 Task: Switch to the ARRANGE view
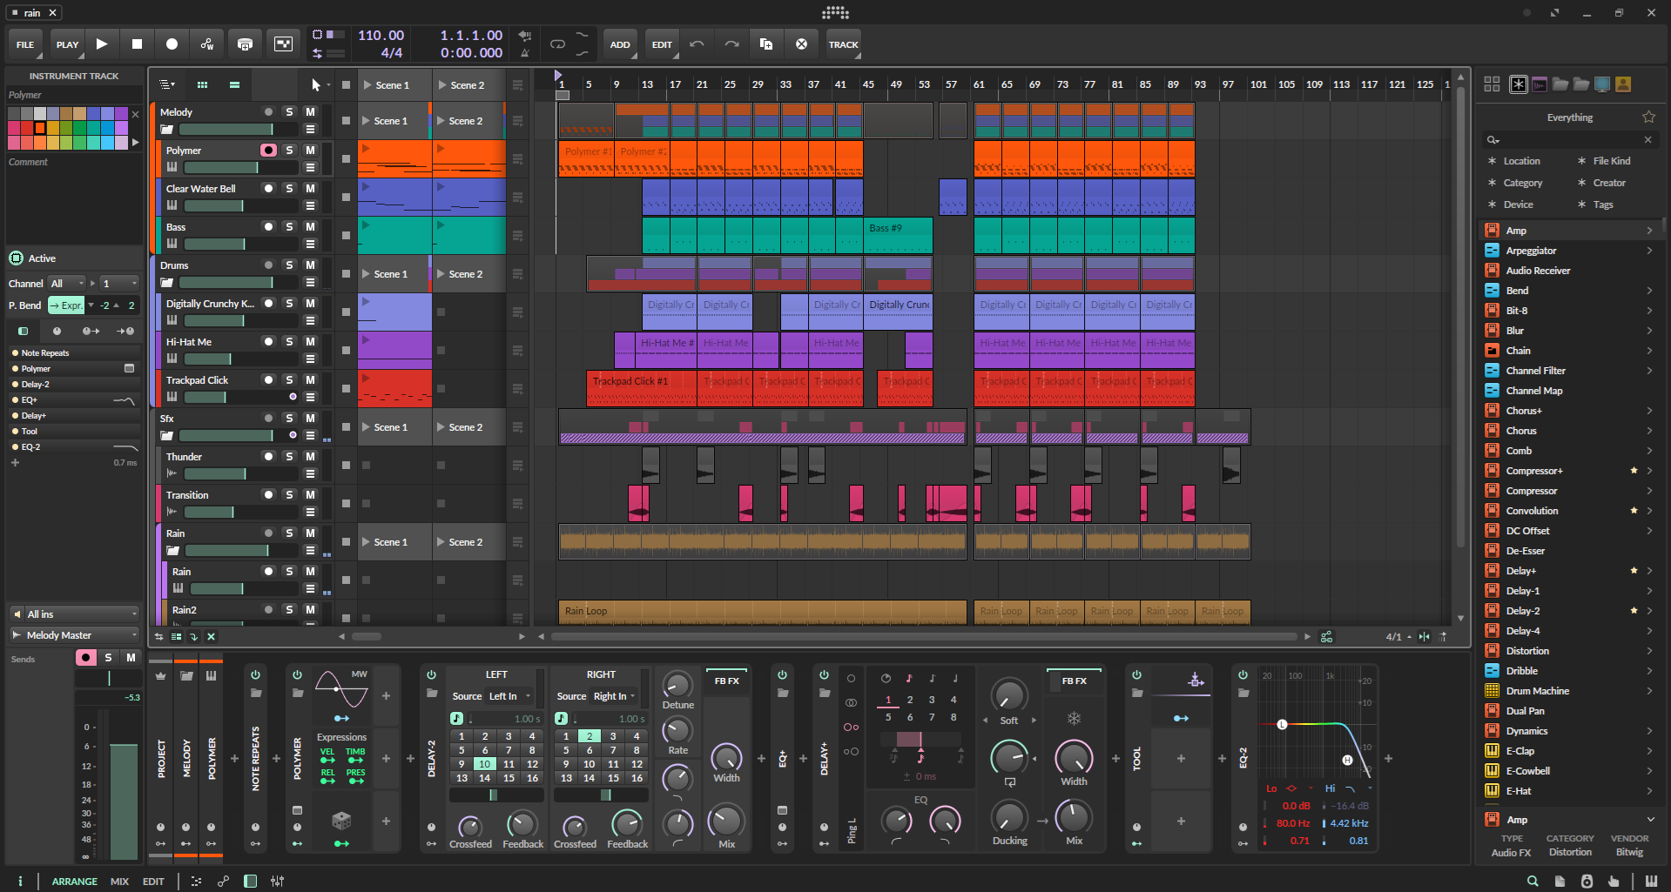pyautogui.click(x=74, y=881)
